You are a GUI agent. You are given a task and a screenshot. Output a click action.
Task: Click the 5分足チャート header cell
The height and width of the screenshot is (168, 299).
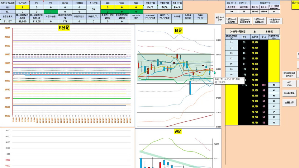coord(265,3)
